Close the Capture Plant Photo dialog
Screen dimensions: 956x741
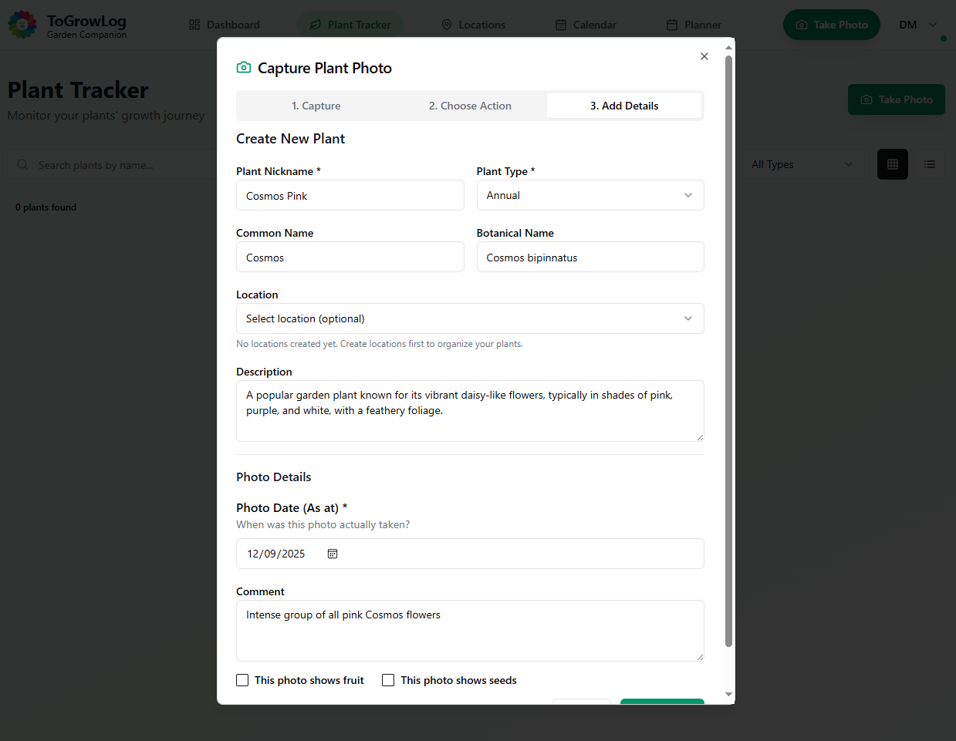704,56
